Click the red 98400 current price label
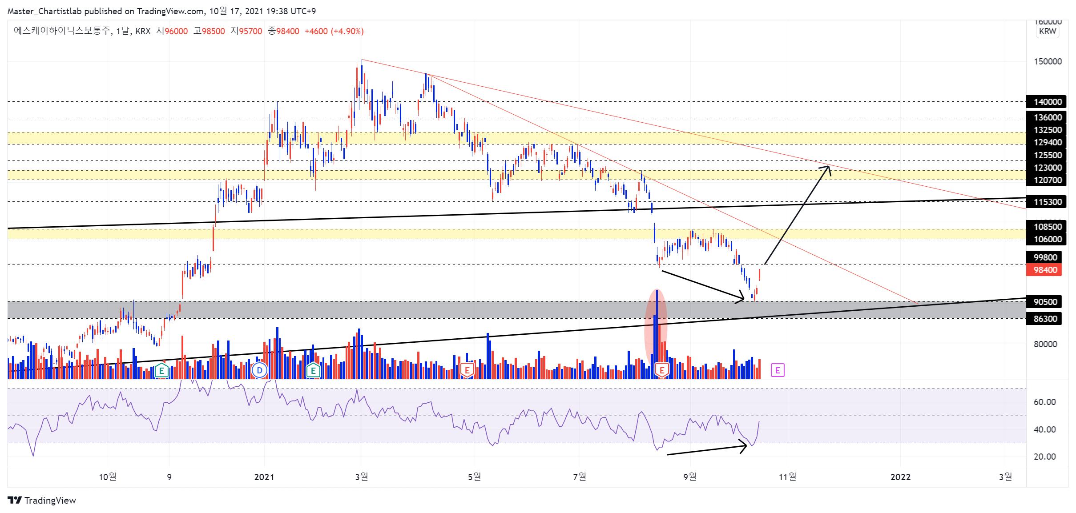This screenshot has width=1076, height=513. pos(1044,270)
